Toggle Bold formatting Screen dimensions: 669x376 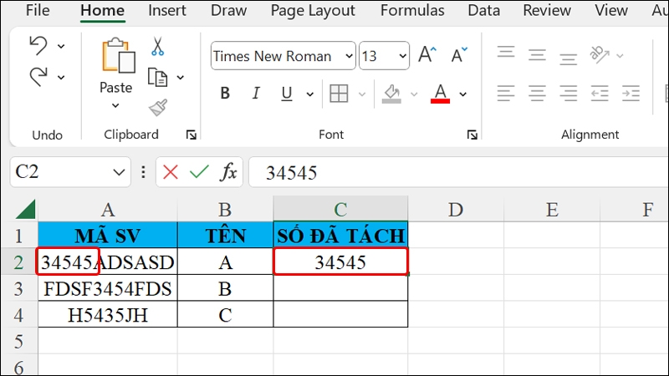pyautogui.click(x=225, y=93)
